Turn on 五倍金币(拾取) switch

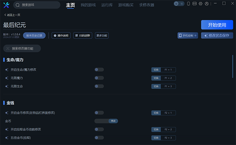99,138
